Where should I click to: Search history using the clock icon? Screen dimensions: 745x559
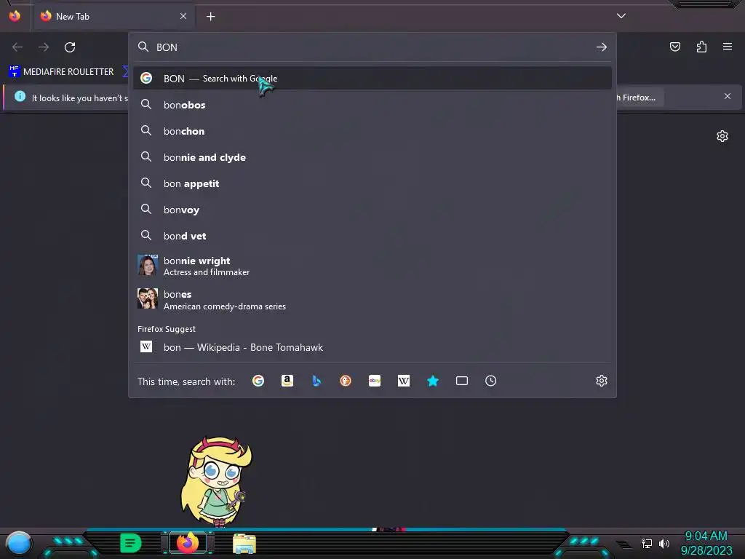click(491, 381)
